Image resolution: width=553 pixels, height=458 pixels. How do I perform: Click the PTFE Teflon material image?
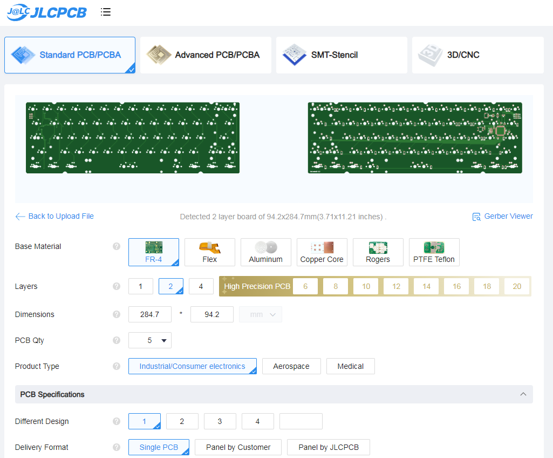[434, 247]
